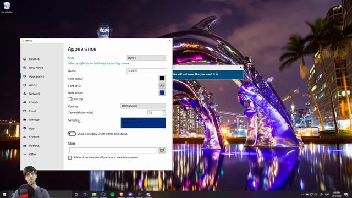Open the Network settings section
This screenshot has height=198, width=352.
pos(34,94)
